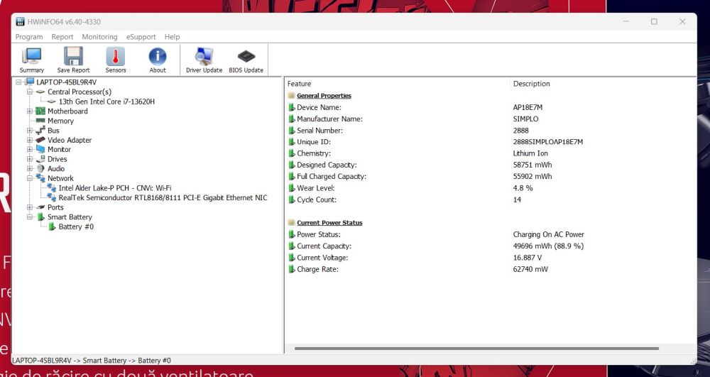Open the Monitoring menu
The width and height of the screenshot is (710, 377).
(x=99, y=37)
